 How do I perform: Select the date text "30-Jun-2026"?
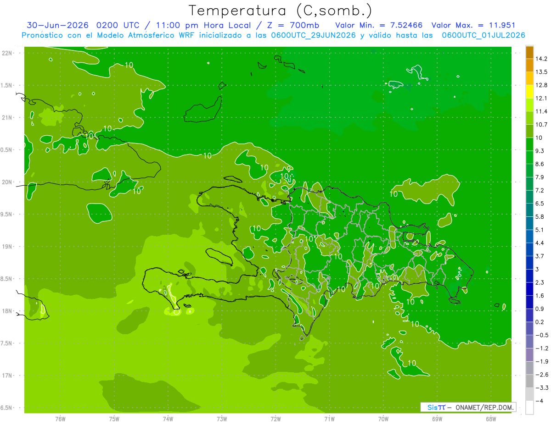pos(57,25)
